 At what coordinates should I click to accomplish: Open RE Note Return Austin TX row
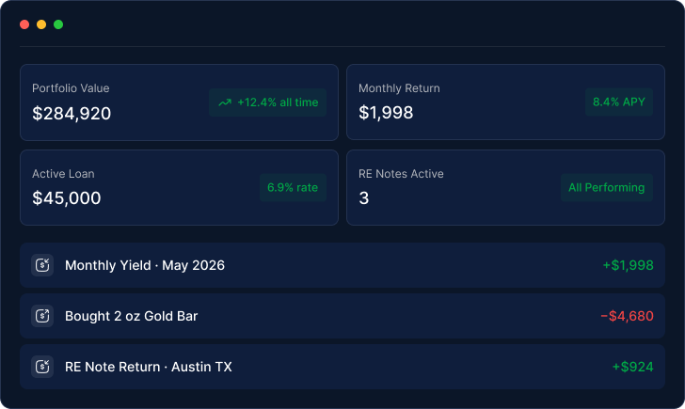pos(342,367)
